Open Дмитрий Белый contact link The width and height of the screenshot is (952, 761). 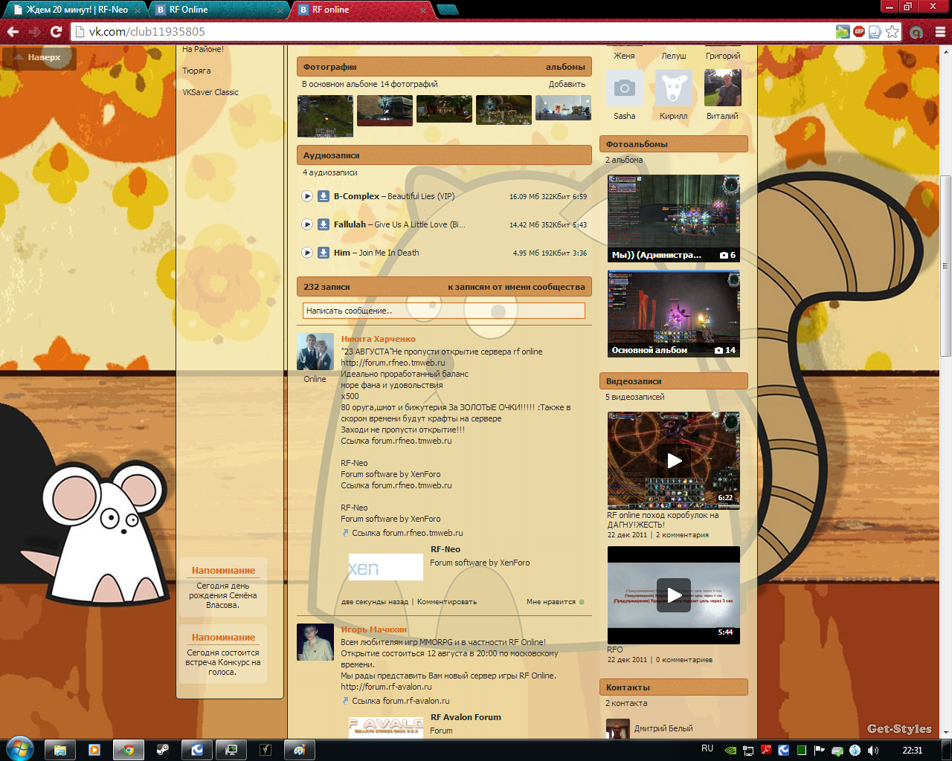coord(663,728)
